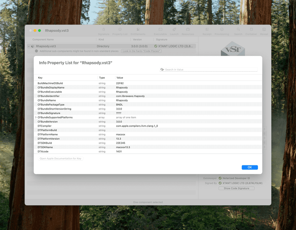Select the CFBundlePackageType key
This screenshot has width=296, height=230.
point(51,104)
